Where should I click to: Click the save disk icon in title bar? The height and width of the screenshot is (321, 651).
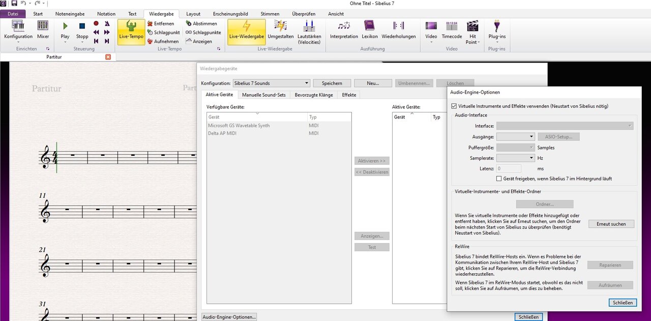click(14, 4)
